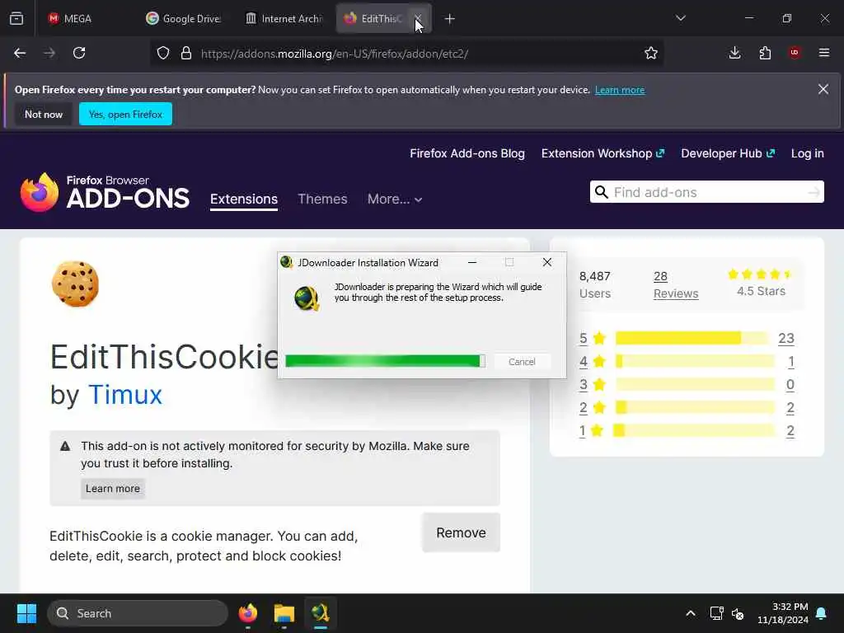This screenshot has height=633, width=844.
Task: Click the 4.5 star rating icons
Action: click(x=760, y=274)
